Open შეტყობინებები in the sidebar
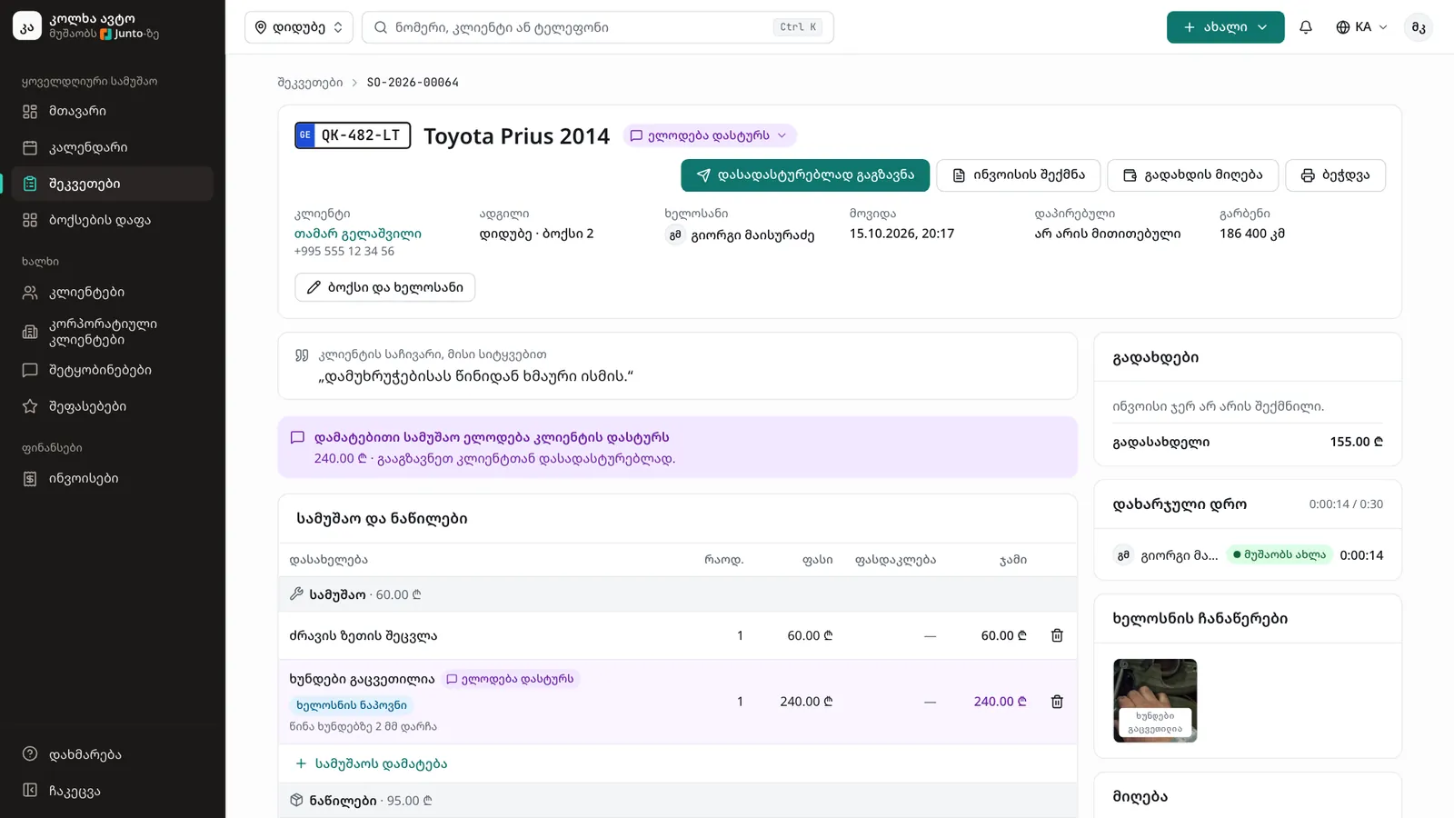 tap(113, 370)
